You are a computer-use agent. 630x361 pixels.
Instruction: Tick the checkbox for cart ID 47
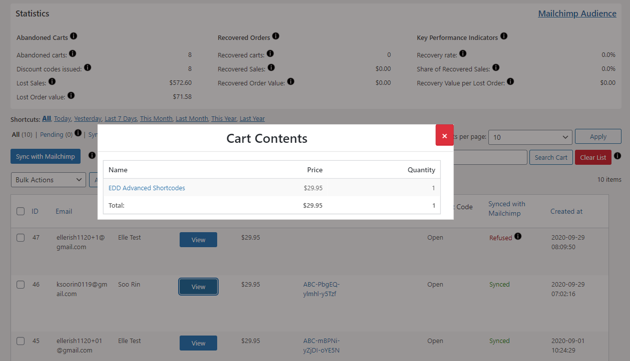[21, 238]
